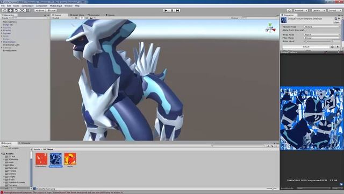Click the scene orientation gizmo
The width and height of the screenshot is (344, 194).
(270, 28)
